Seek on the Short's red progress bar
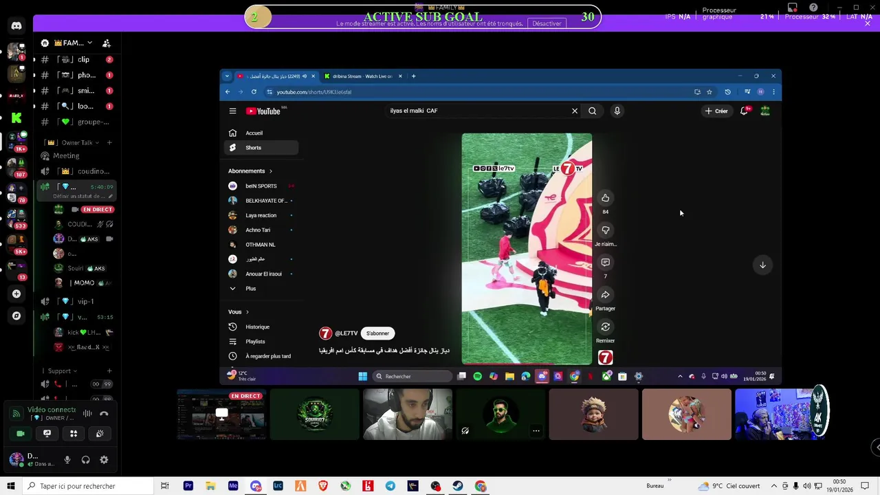Screen dimensions: 880x495 527,363
